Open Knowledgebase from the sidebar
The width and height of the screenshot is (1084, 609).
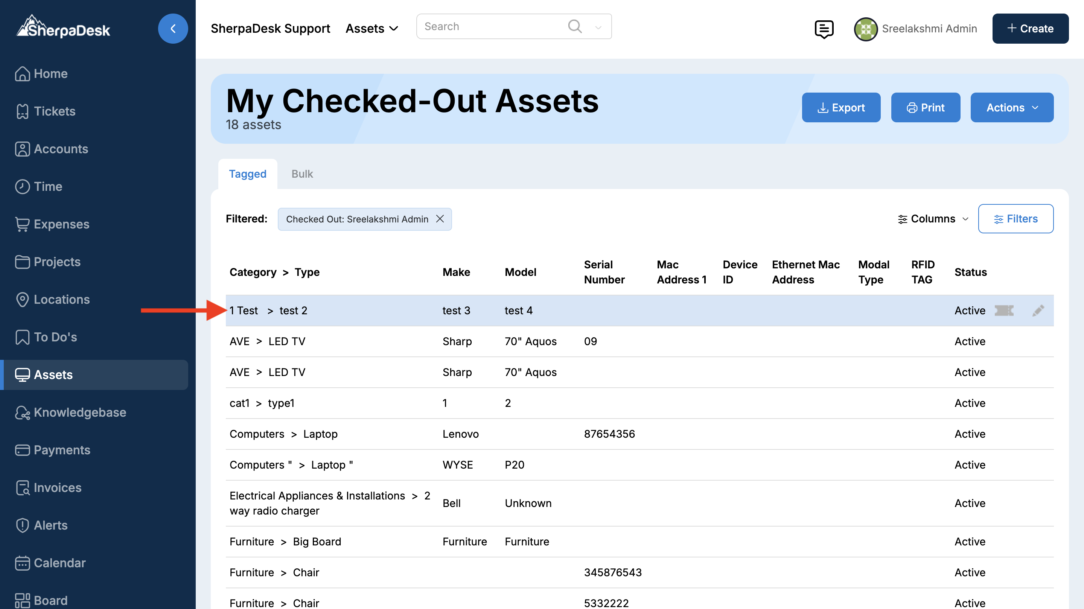[x=79, y=412]
